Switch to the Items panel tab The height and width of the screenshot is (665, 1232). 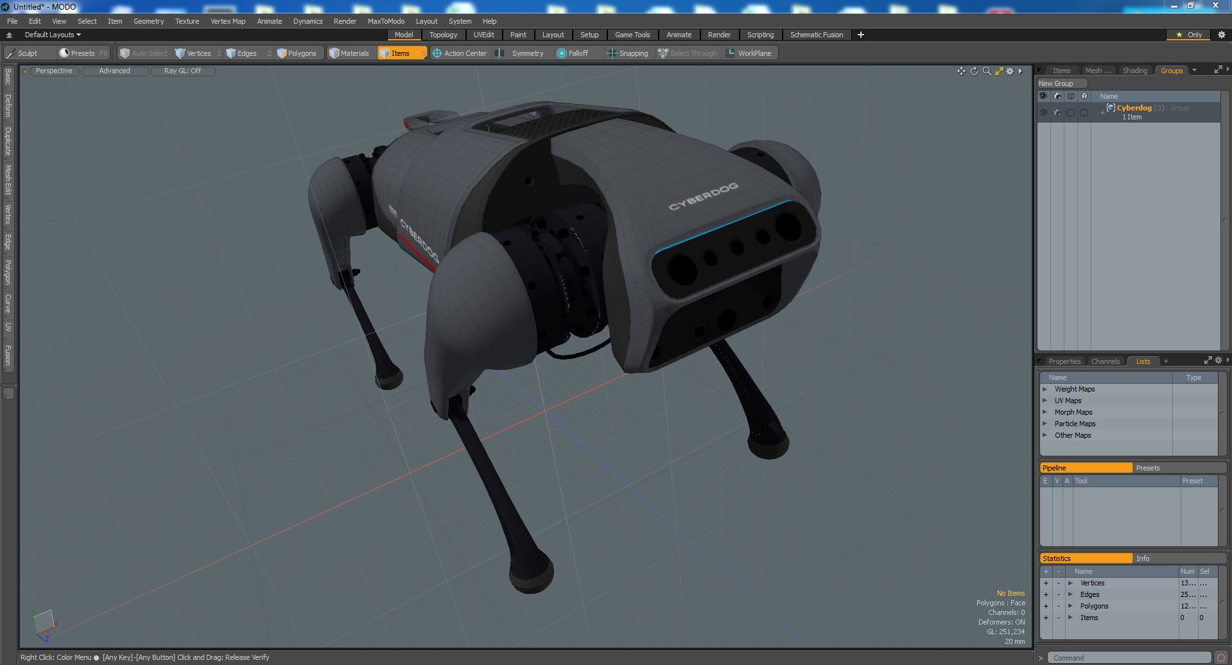[x=1061, y=71]
